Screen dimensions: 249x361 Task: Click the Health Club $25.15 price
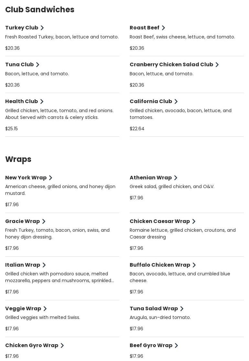[x=12, y=129]
